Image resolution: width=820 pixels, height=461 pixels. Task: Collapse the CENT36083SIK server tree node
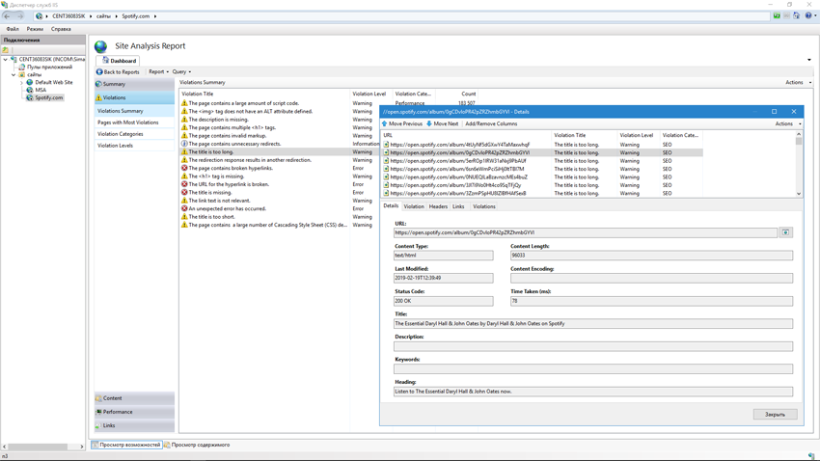pos(5,60)
